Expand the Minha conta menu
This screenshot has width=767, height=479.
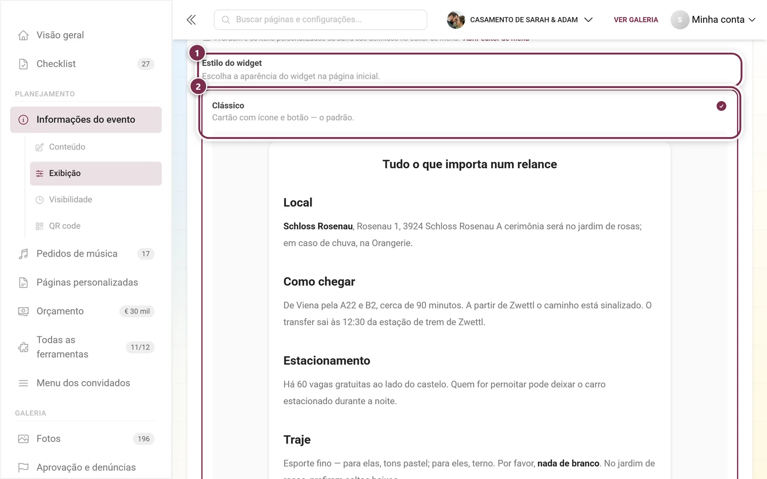coord(713,20)
